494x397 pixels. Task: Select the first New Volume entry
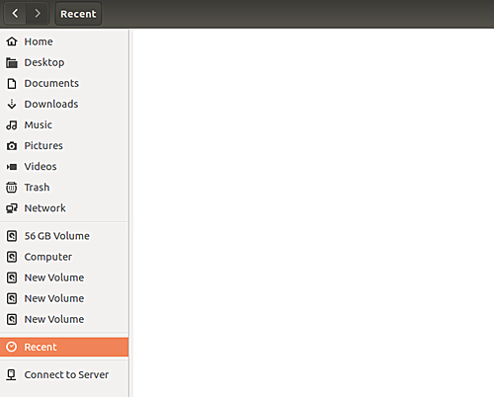(64, 278)
